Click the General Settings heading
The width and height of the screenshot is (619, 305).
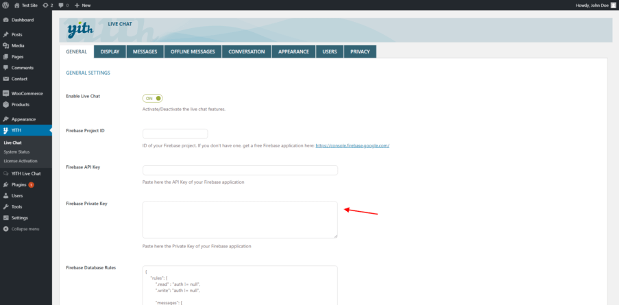coord(88,73)
